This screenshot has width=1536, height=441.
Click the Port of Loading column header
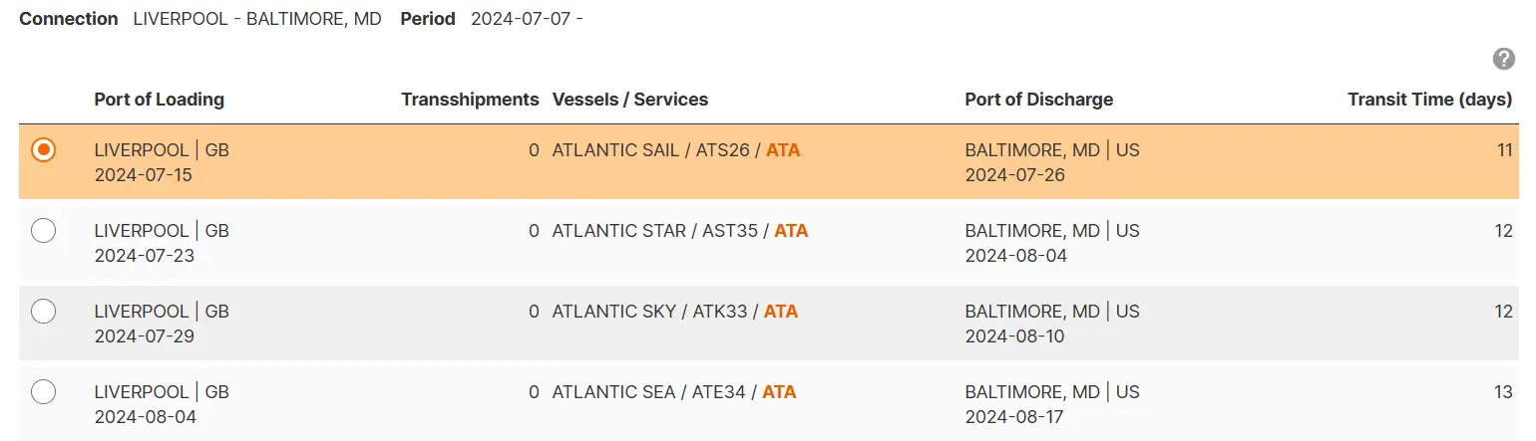[x=159, y=100]
